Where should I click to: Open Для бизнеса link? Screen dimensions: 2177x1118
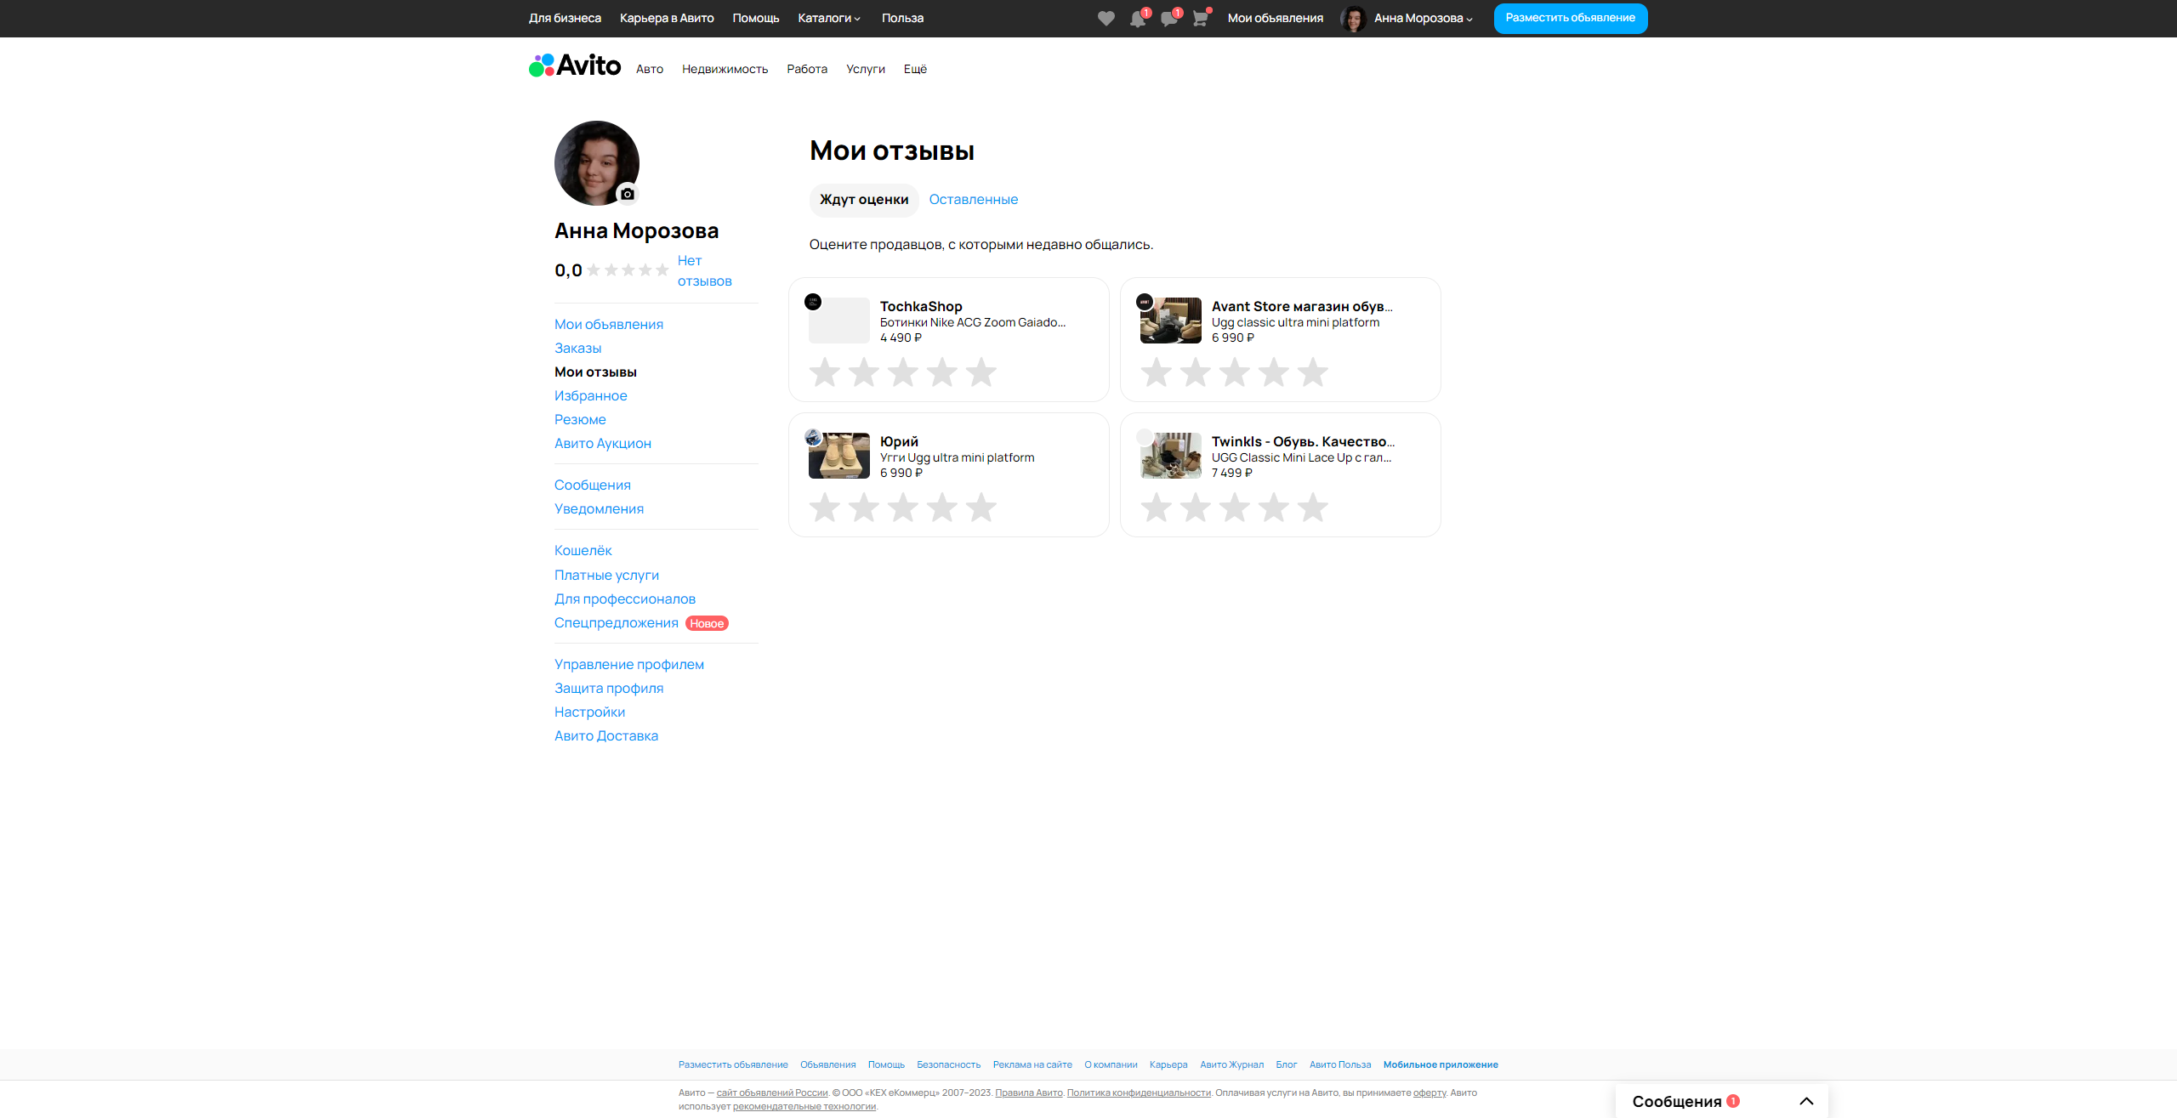[x=565, y=19]
